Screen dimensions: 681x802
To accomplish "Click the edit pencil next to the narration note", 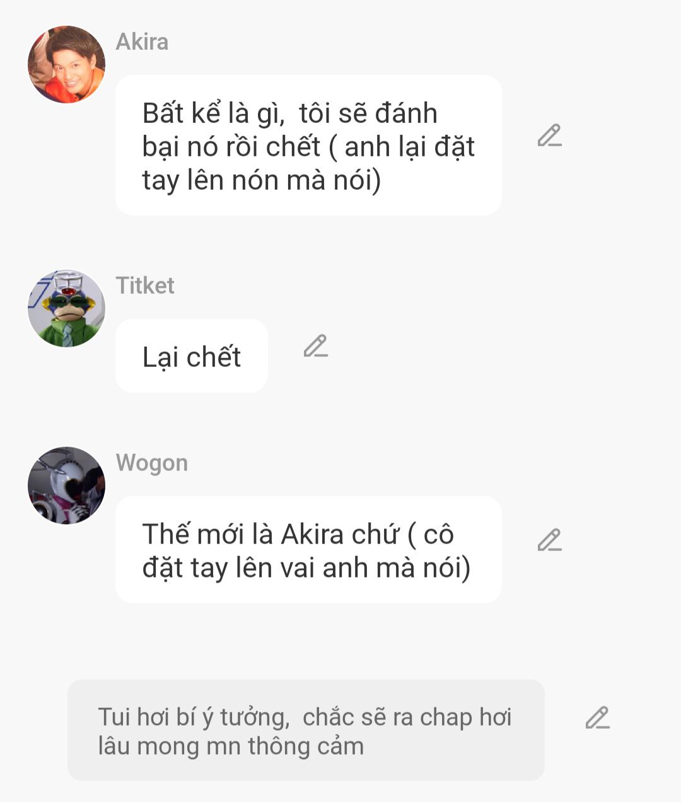I will click(597, 718).
